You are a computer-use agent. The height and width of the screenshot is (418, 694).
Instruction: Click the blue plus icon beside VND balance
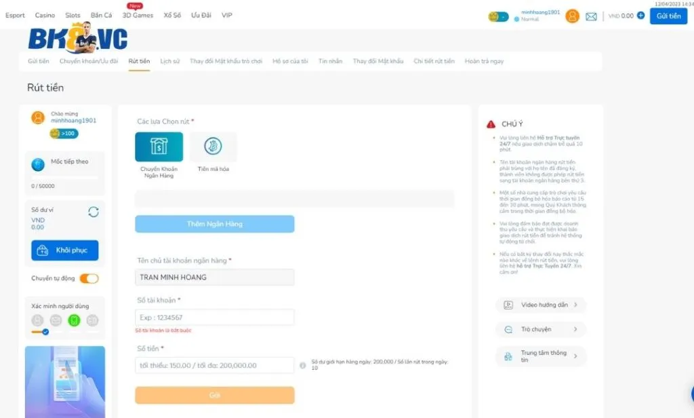pos(640,16)
